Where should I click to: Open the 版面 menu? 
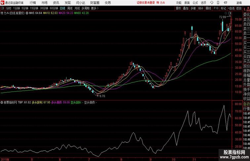coord(187,3)
